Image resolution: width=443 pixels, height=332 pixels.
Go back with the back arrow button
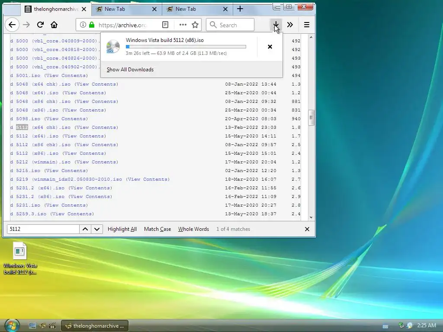tap(12, 25)
